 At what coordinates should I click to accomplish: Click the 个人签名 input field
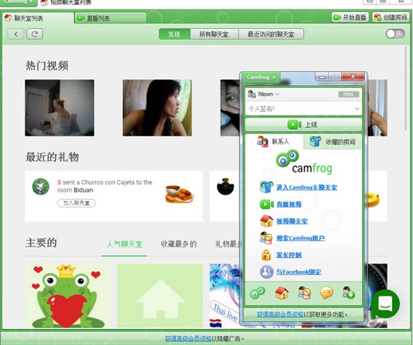point(303,109)
